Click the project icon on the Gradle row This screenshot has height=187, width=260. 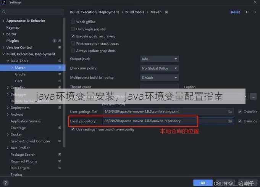60,74
